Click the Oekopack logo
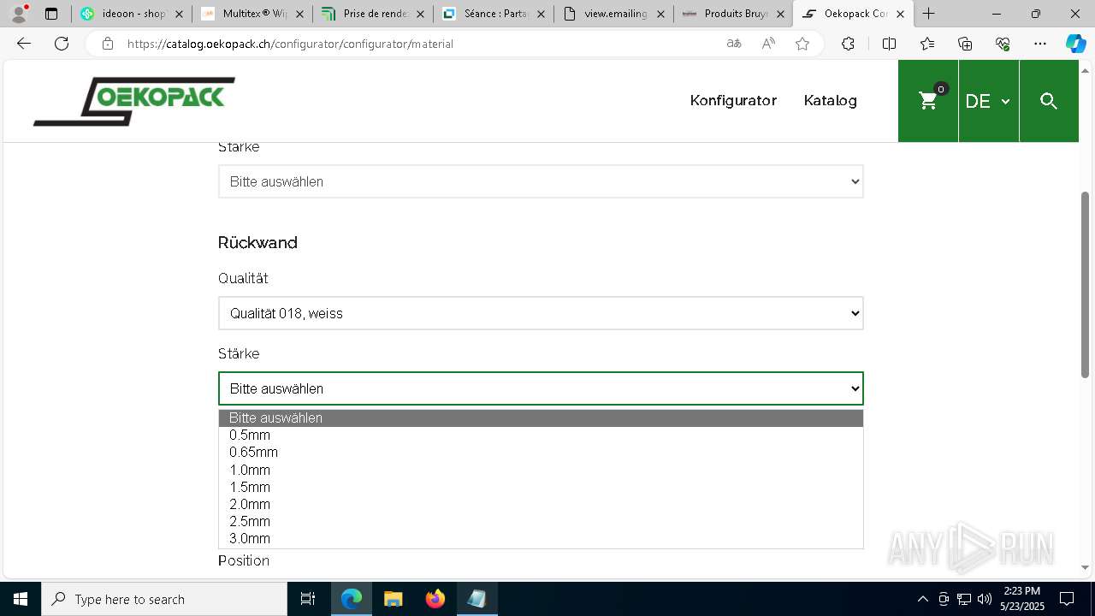This screenshot has width=1095, height=616. 134,101
